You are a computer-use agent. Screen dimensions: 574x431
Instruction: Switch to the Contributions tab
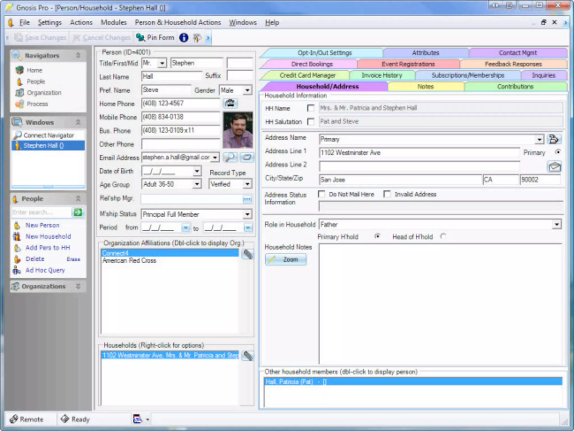[x=515, y=86]
